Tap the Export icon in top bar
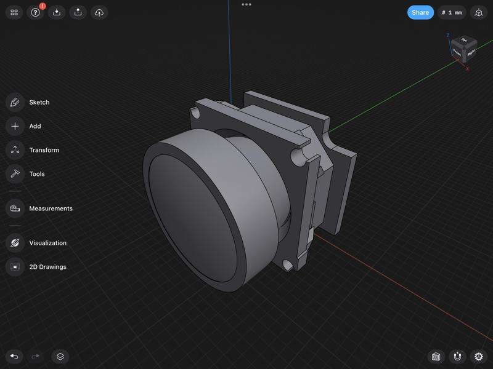 pos(78,12)
